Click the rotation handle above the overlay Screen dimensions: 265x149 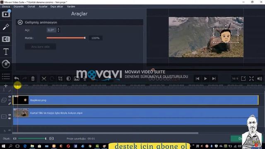pyautogui.click(x=226, y=26)
